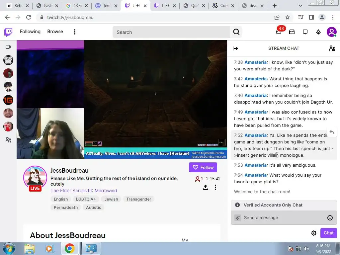Open stream options three-dot menu
Viewport: 340px width, 255px height.
tap(215, 187)
